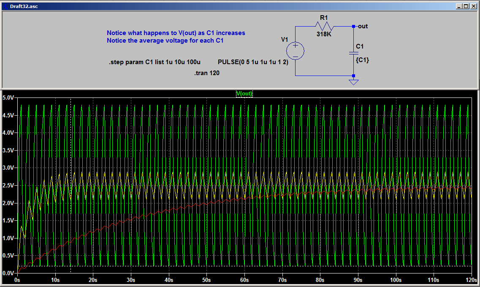Click the PULSE(0 5 1u 1u 1u 1 2) text
Image resolution: width=480 pixels, height=287 pixels.
(x=253, y=62)
